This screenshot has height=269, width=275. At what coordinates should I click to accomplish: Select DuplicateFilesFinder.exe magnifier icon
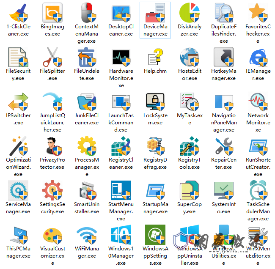pos(224,13)
